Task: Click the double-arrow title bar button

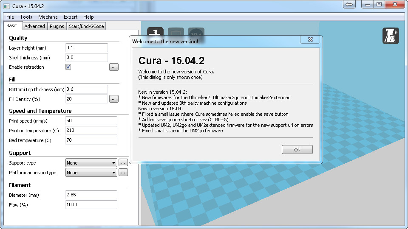Action: [349, 4]
